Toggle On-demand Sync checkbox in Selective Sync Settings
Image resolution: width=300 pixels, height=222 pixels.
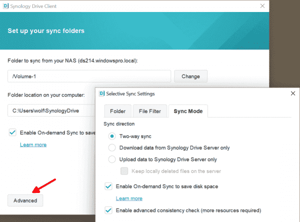point(108,186)
